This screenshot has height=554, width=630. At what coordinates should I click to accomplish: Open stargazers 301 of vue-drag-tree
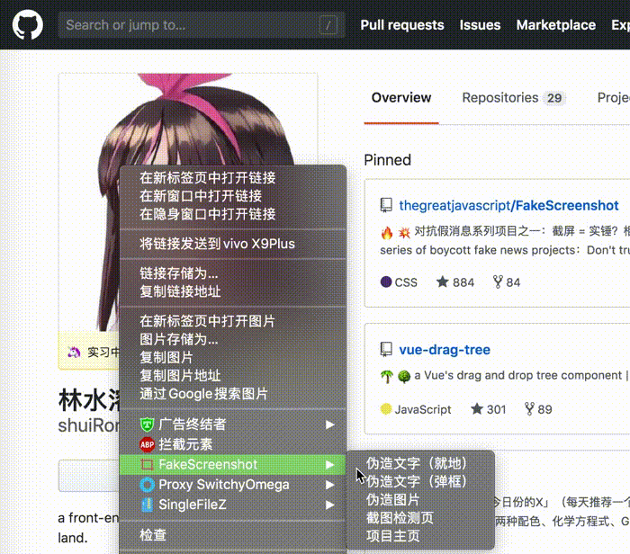click(x=488, y=409)
